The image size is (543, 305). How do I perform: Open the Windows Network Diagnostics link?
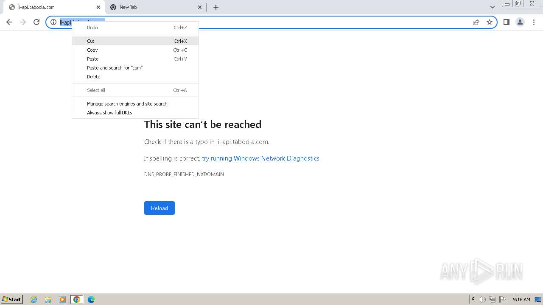tap(260, 158)
